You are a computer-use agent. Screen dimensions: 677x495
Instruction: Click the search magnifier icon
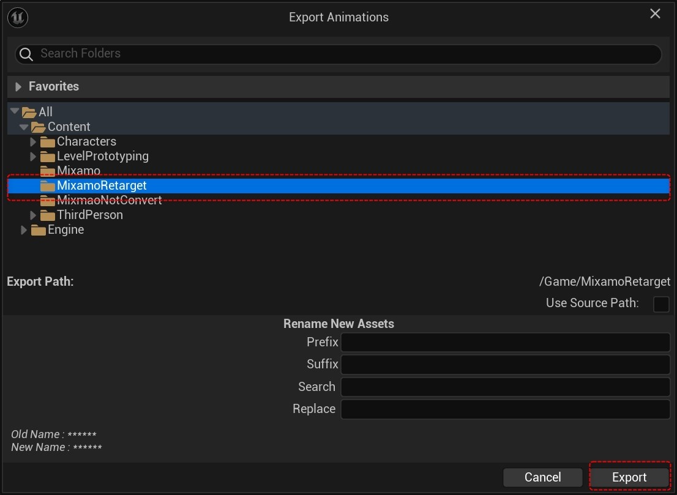point(26,54)
